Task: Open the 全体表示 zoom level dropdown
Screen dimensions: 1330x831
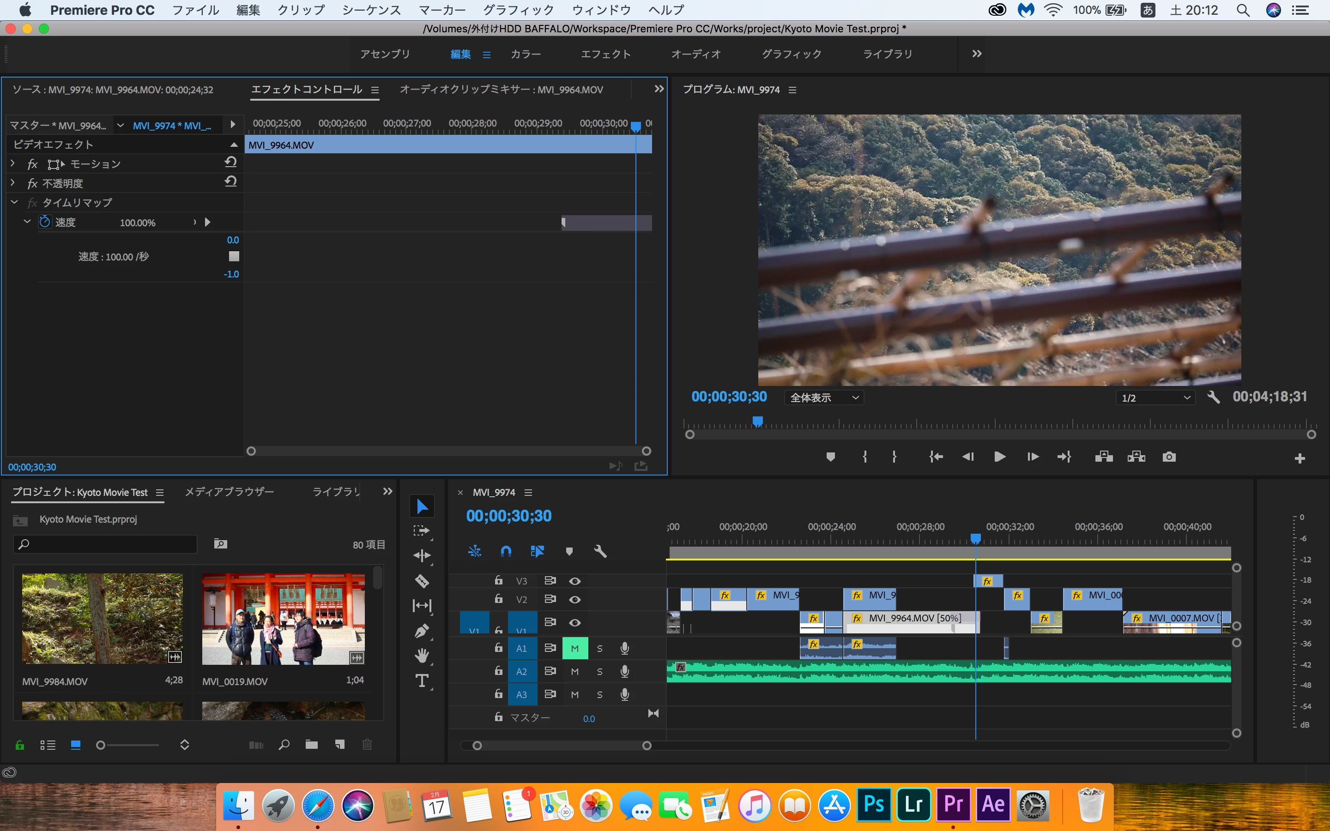Action: [823, 398]
